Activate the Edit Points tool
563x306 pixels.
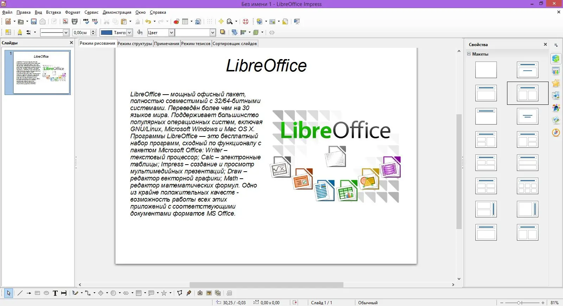click(180, 293)
